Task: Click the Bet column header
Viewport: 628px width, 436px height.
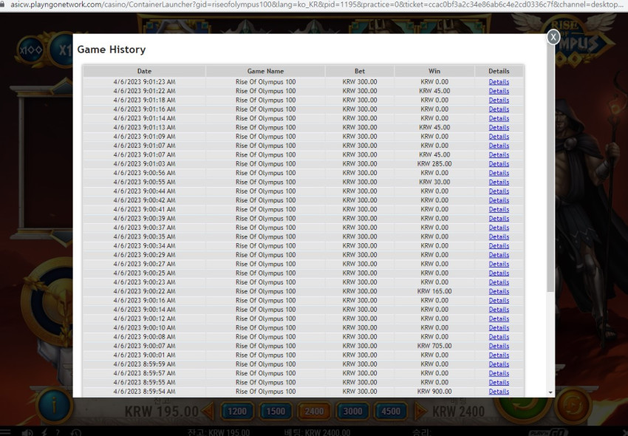Action: tap(360, 71)
